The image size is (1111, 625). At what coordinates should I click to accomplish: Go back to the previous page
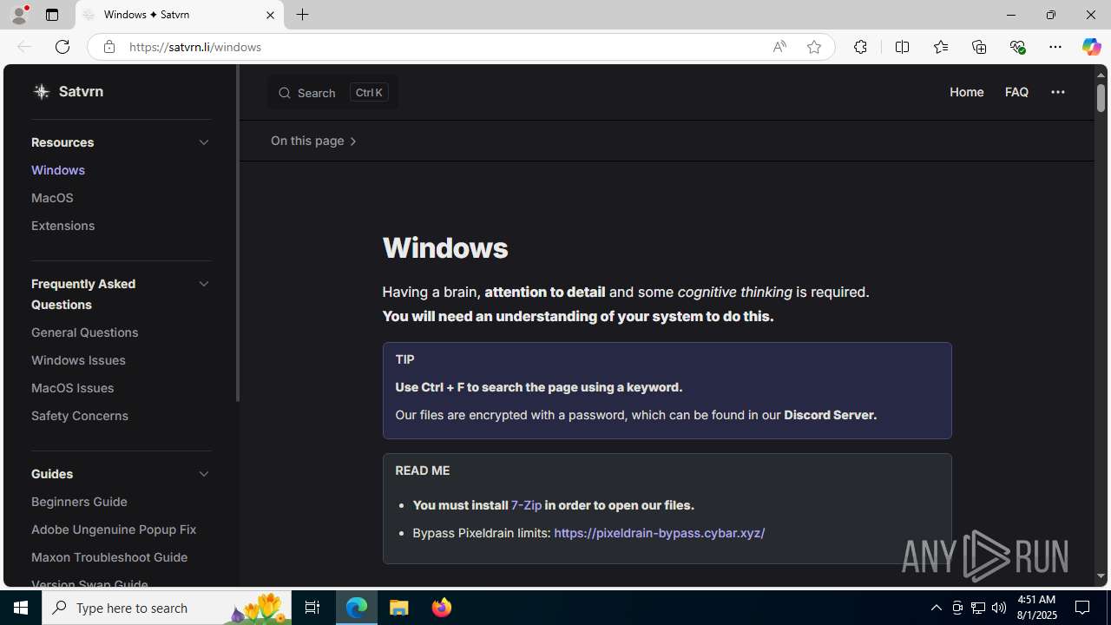tap(23, 47)
